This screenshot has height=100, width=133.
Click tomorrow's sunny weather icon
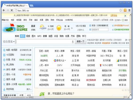pyautogui.click(x=59, y=28)
